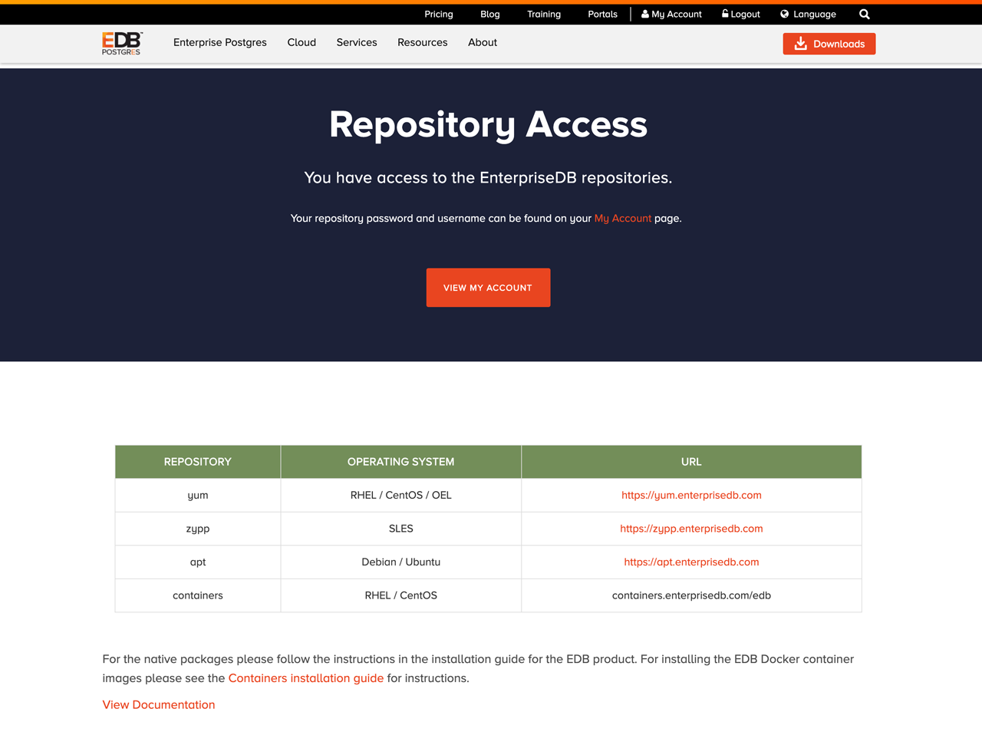Click the globe icon beside Language

[x=784, y=14]
